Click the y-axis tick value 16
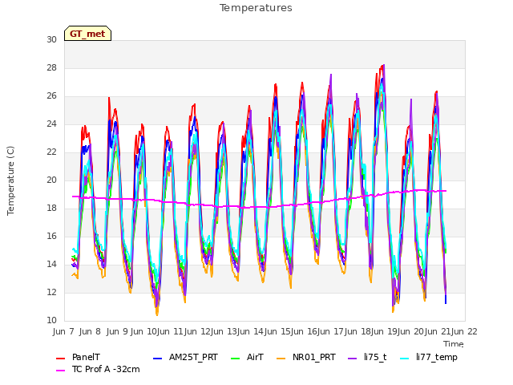This screenshot has width=513, height=385. click(51, 237)
